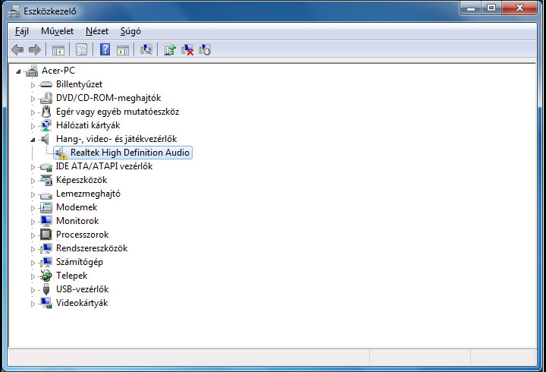The height and width of the screenshot is (372, 546).
Task: Collapse the Hang-, video- és játékvezérlők node
Action: coord(33,140)
